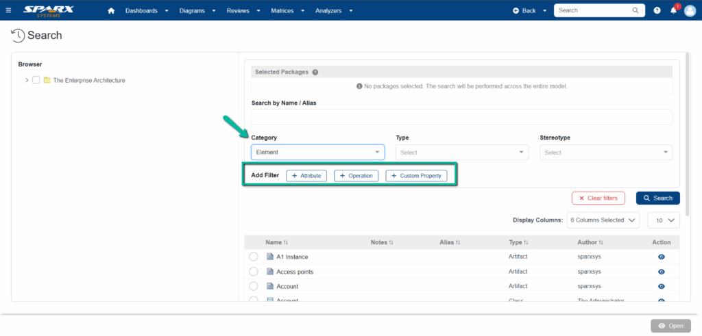Sort table by Author column
Screen dimensions: 702x336
tap(590, 242)
